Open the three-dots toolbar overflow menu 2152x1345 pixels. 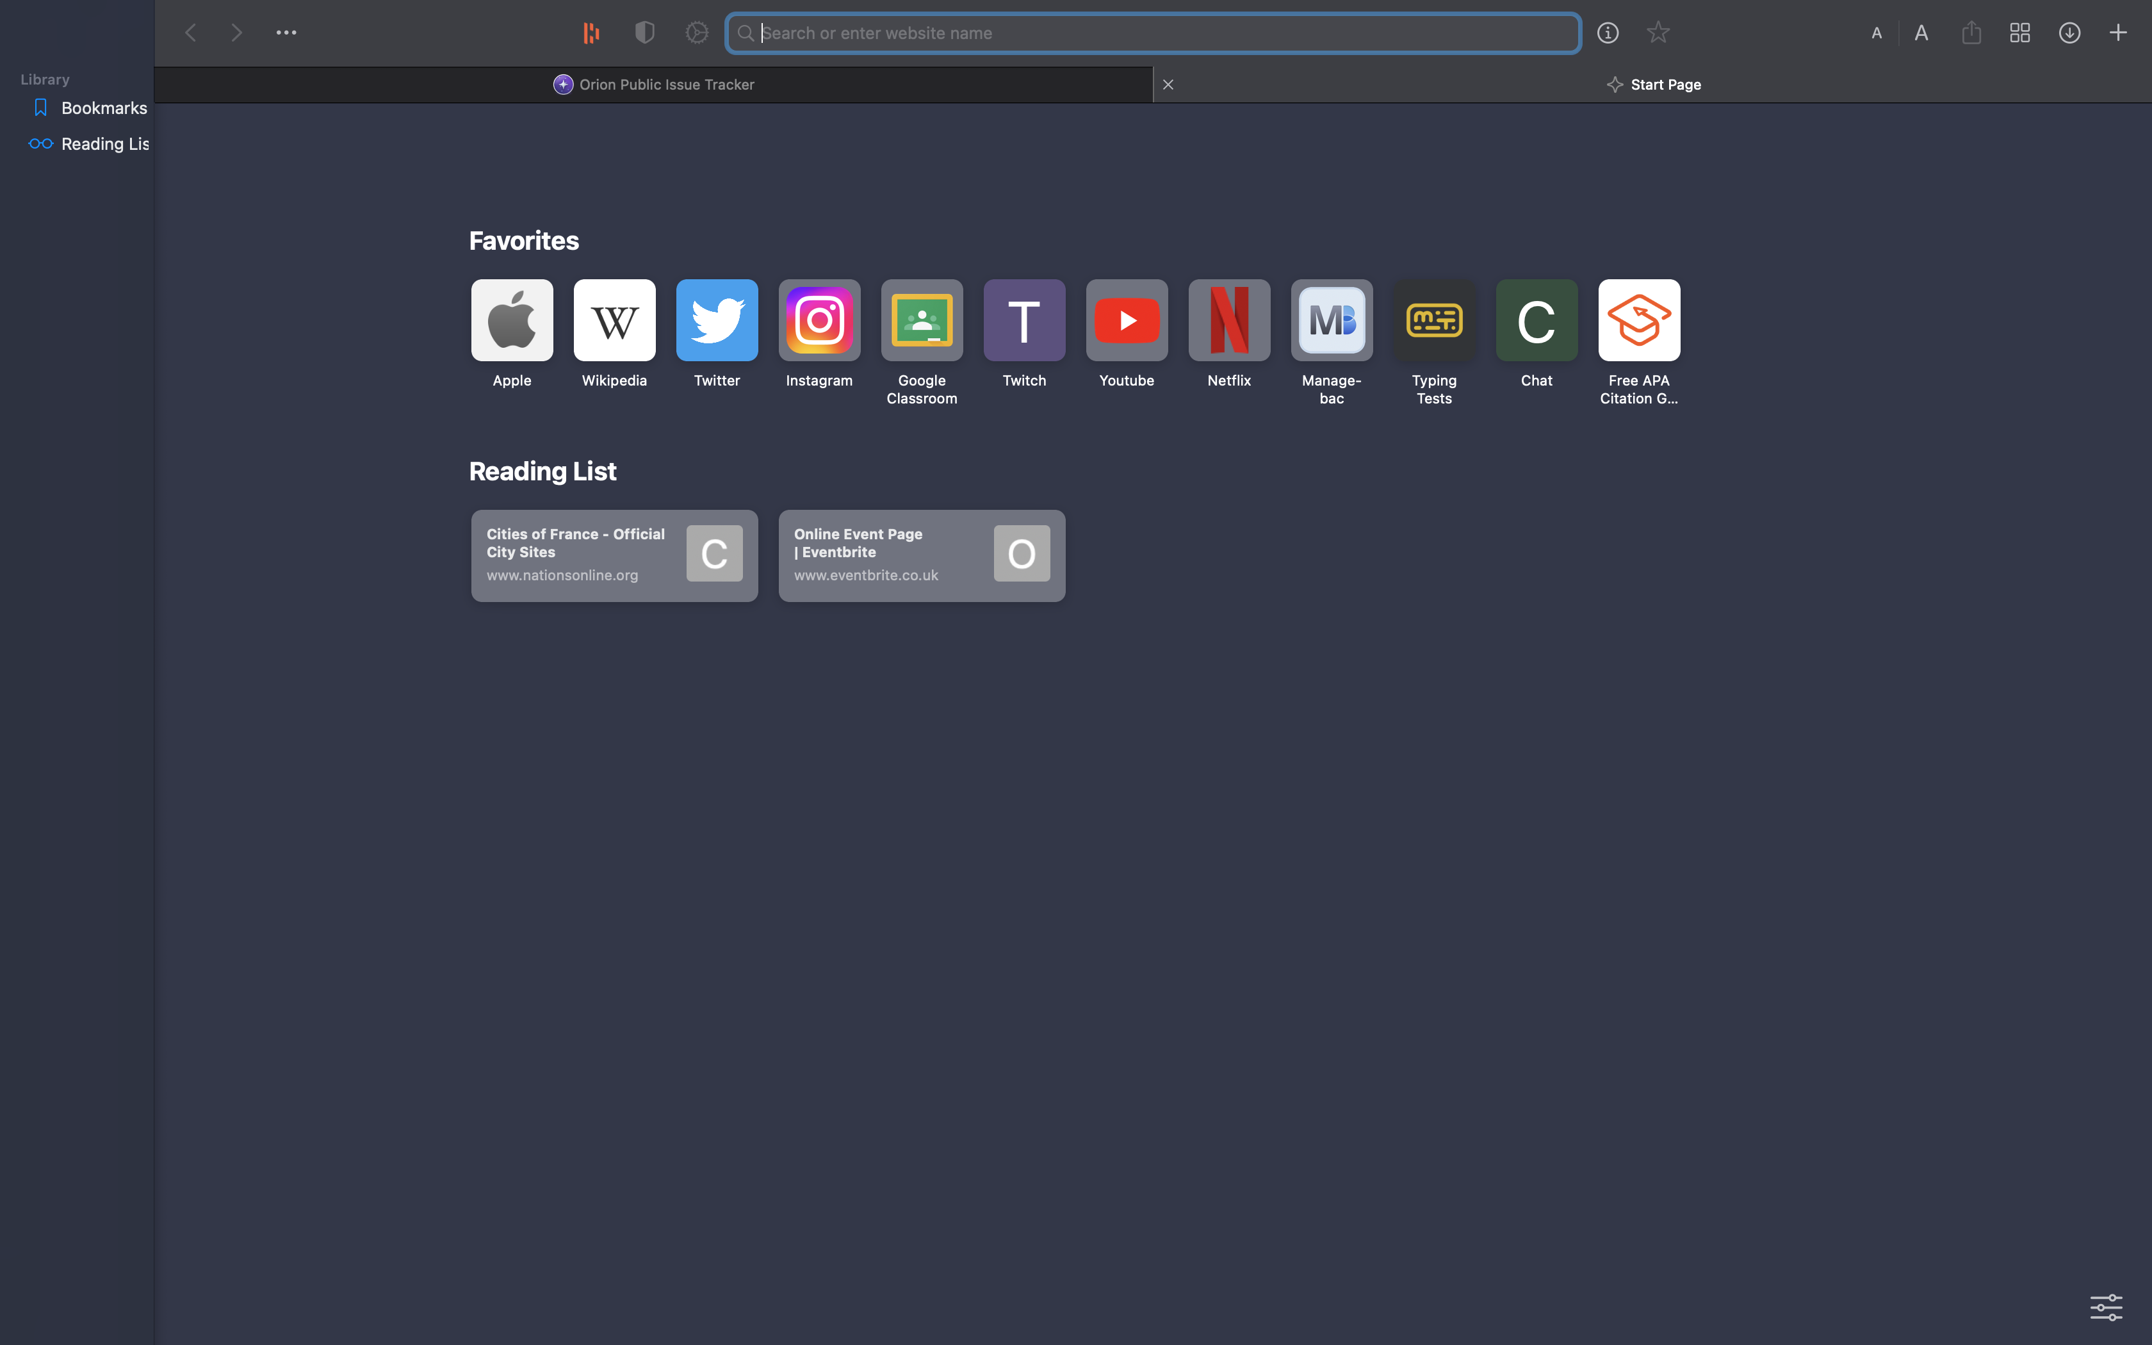click(286, 33)
